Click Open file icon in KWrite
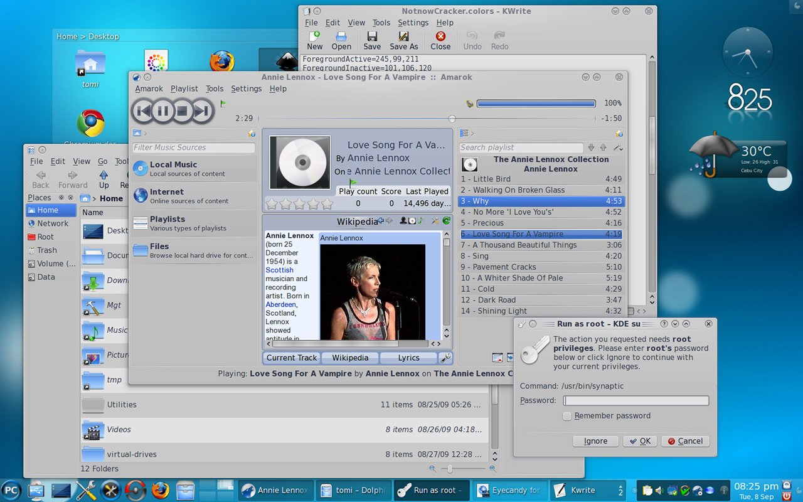Screen dimensions: 803x502 click(341, 36)
